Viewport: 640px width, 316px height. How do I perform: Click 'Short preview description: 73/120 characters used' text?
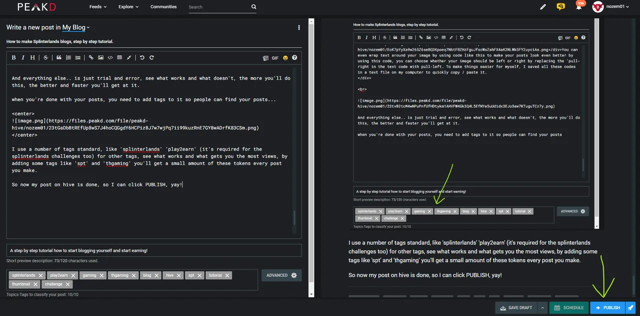coord(52,261)
